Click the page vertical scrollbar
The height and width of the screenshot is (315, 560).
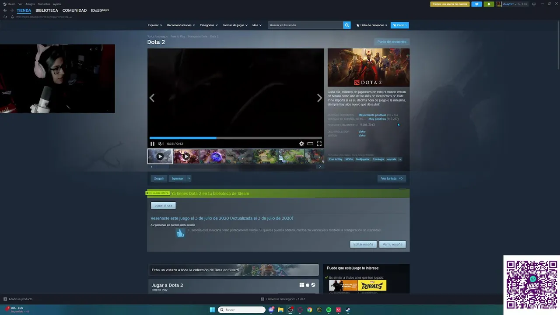[x=558, y=46]
